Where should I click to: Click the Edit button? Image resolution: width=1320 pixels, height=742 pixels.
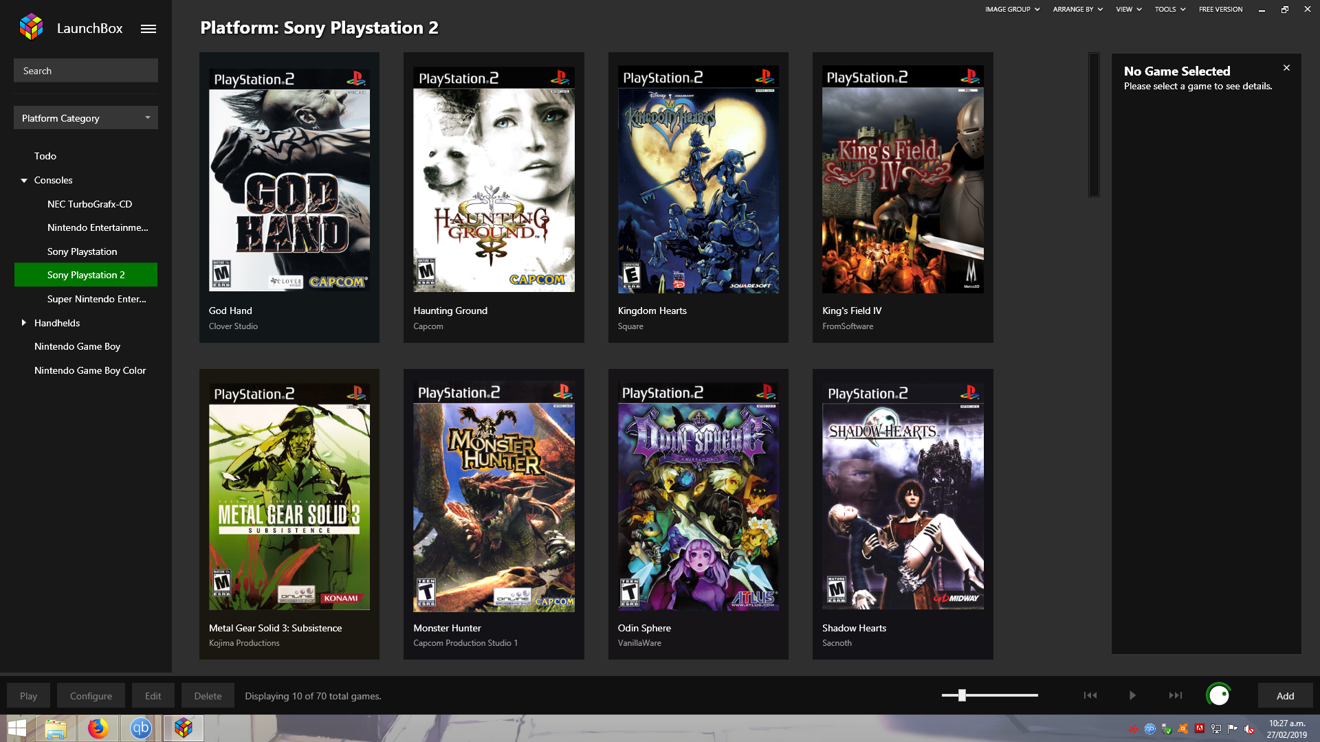153,696
